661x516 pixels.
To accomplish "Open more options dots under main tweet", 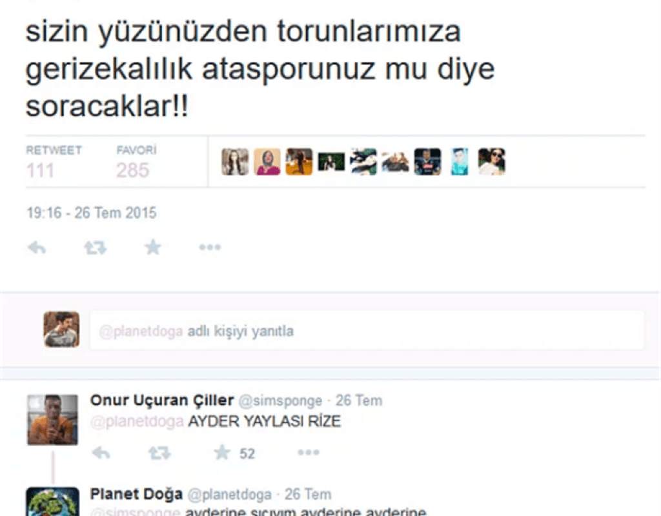I will 210,247.
